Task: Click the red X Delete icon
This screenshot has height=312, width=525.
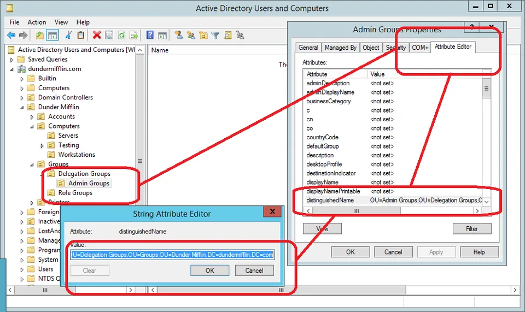Action: (x=97, y=35)
